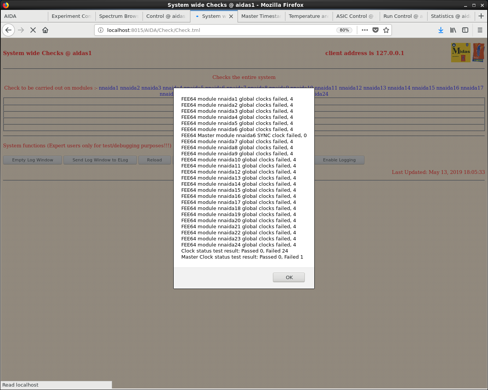Switch to the Experiment Control tab
This screenshot has height=390, width=488.
(x=71, y=16)
